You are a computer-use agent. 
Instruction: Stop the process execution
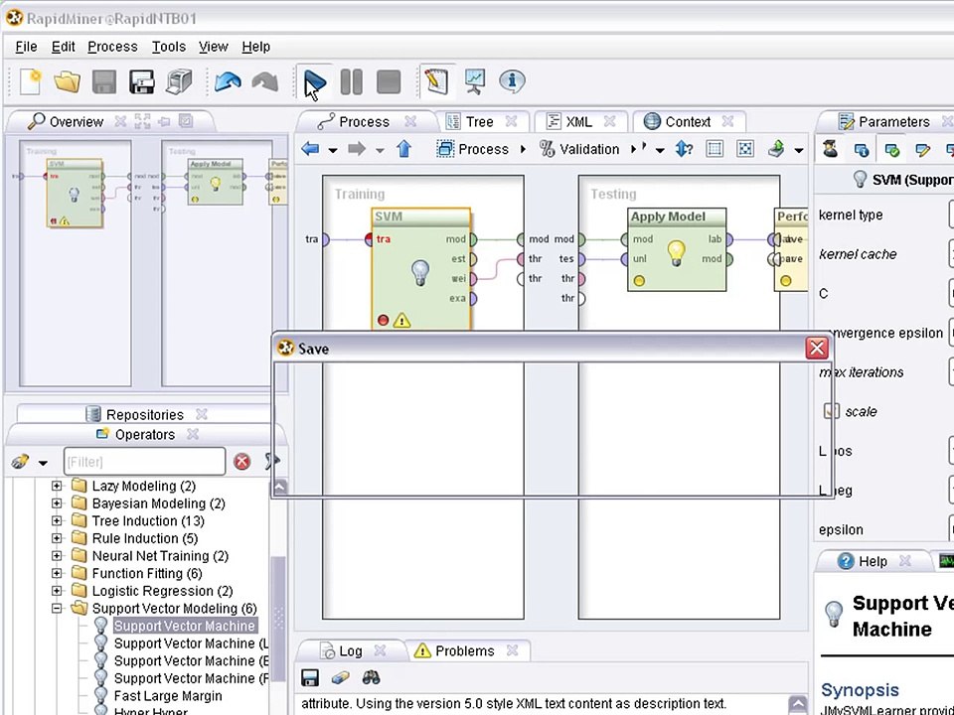tap(389, 81)
